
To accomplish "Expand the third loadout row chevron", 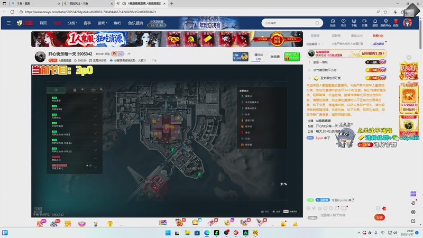I will [95, 116].
